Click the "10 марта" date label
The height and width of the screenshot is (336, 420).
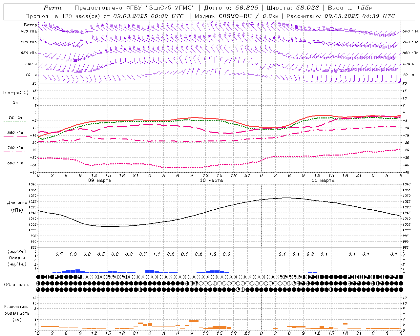point(211,180)
